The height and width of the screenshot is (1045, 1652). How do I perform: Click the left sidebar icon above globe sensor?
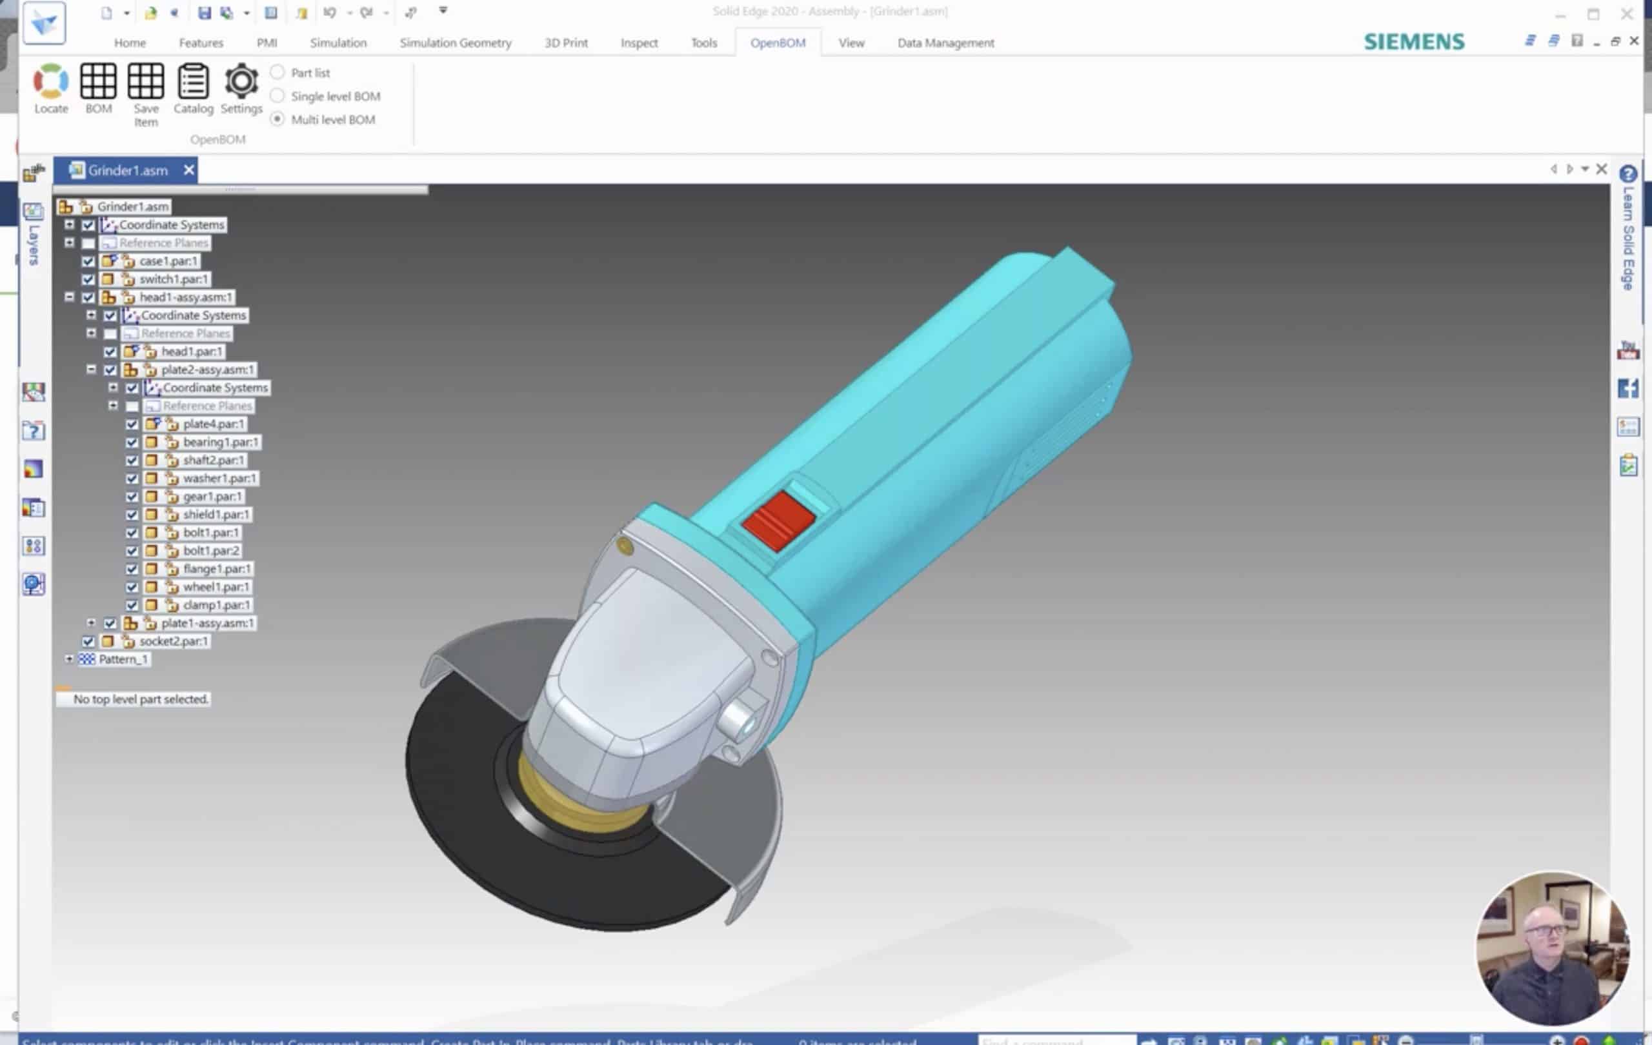[34, 546]
